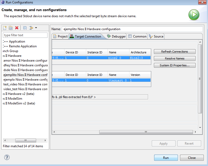208x166 pixels.
Task: Click the green Run arrow icon
Action: pos(194,15)
